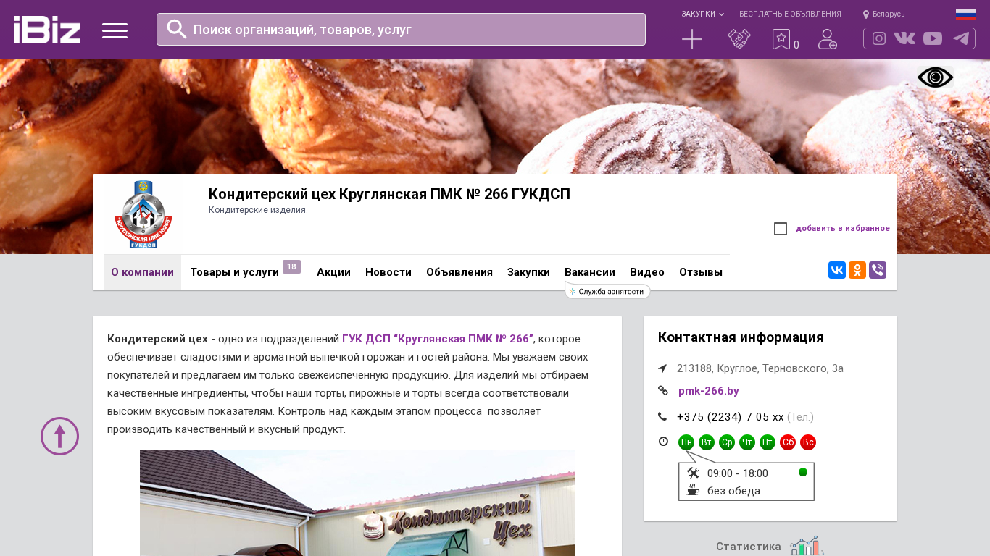Click the ГУК ДСП Круглянская ПМК link
This screenshot has width=990, height=556.
pyautogui.click(x=438, y=339)
